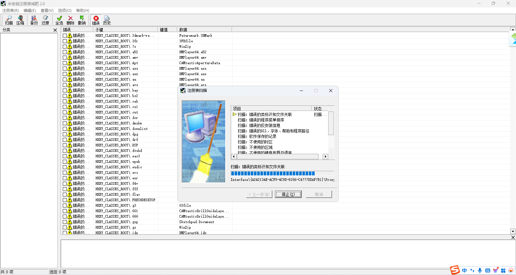
Task: Open the 帮助(H) menu
Action: 83,11
